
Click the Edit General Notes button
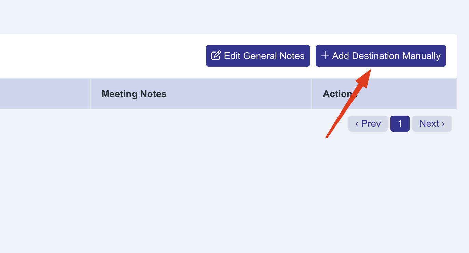point(258,56)
